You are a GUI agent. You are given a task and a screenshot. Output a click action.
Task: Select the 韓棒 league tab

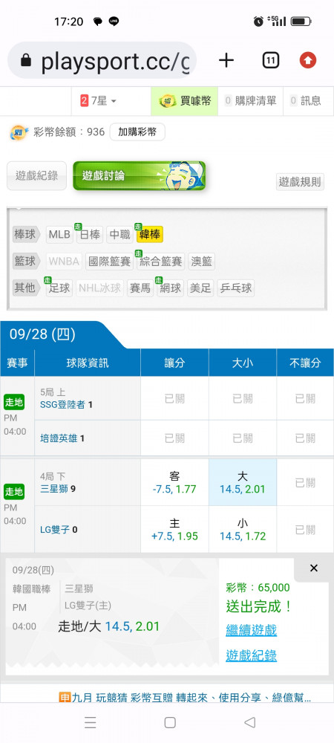(x=149, y=234)
